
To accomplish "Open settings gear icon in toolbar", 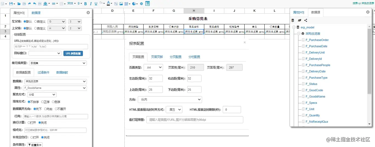I will (141, 4).
